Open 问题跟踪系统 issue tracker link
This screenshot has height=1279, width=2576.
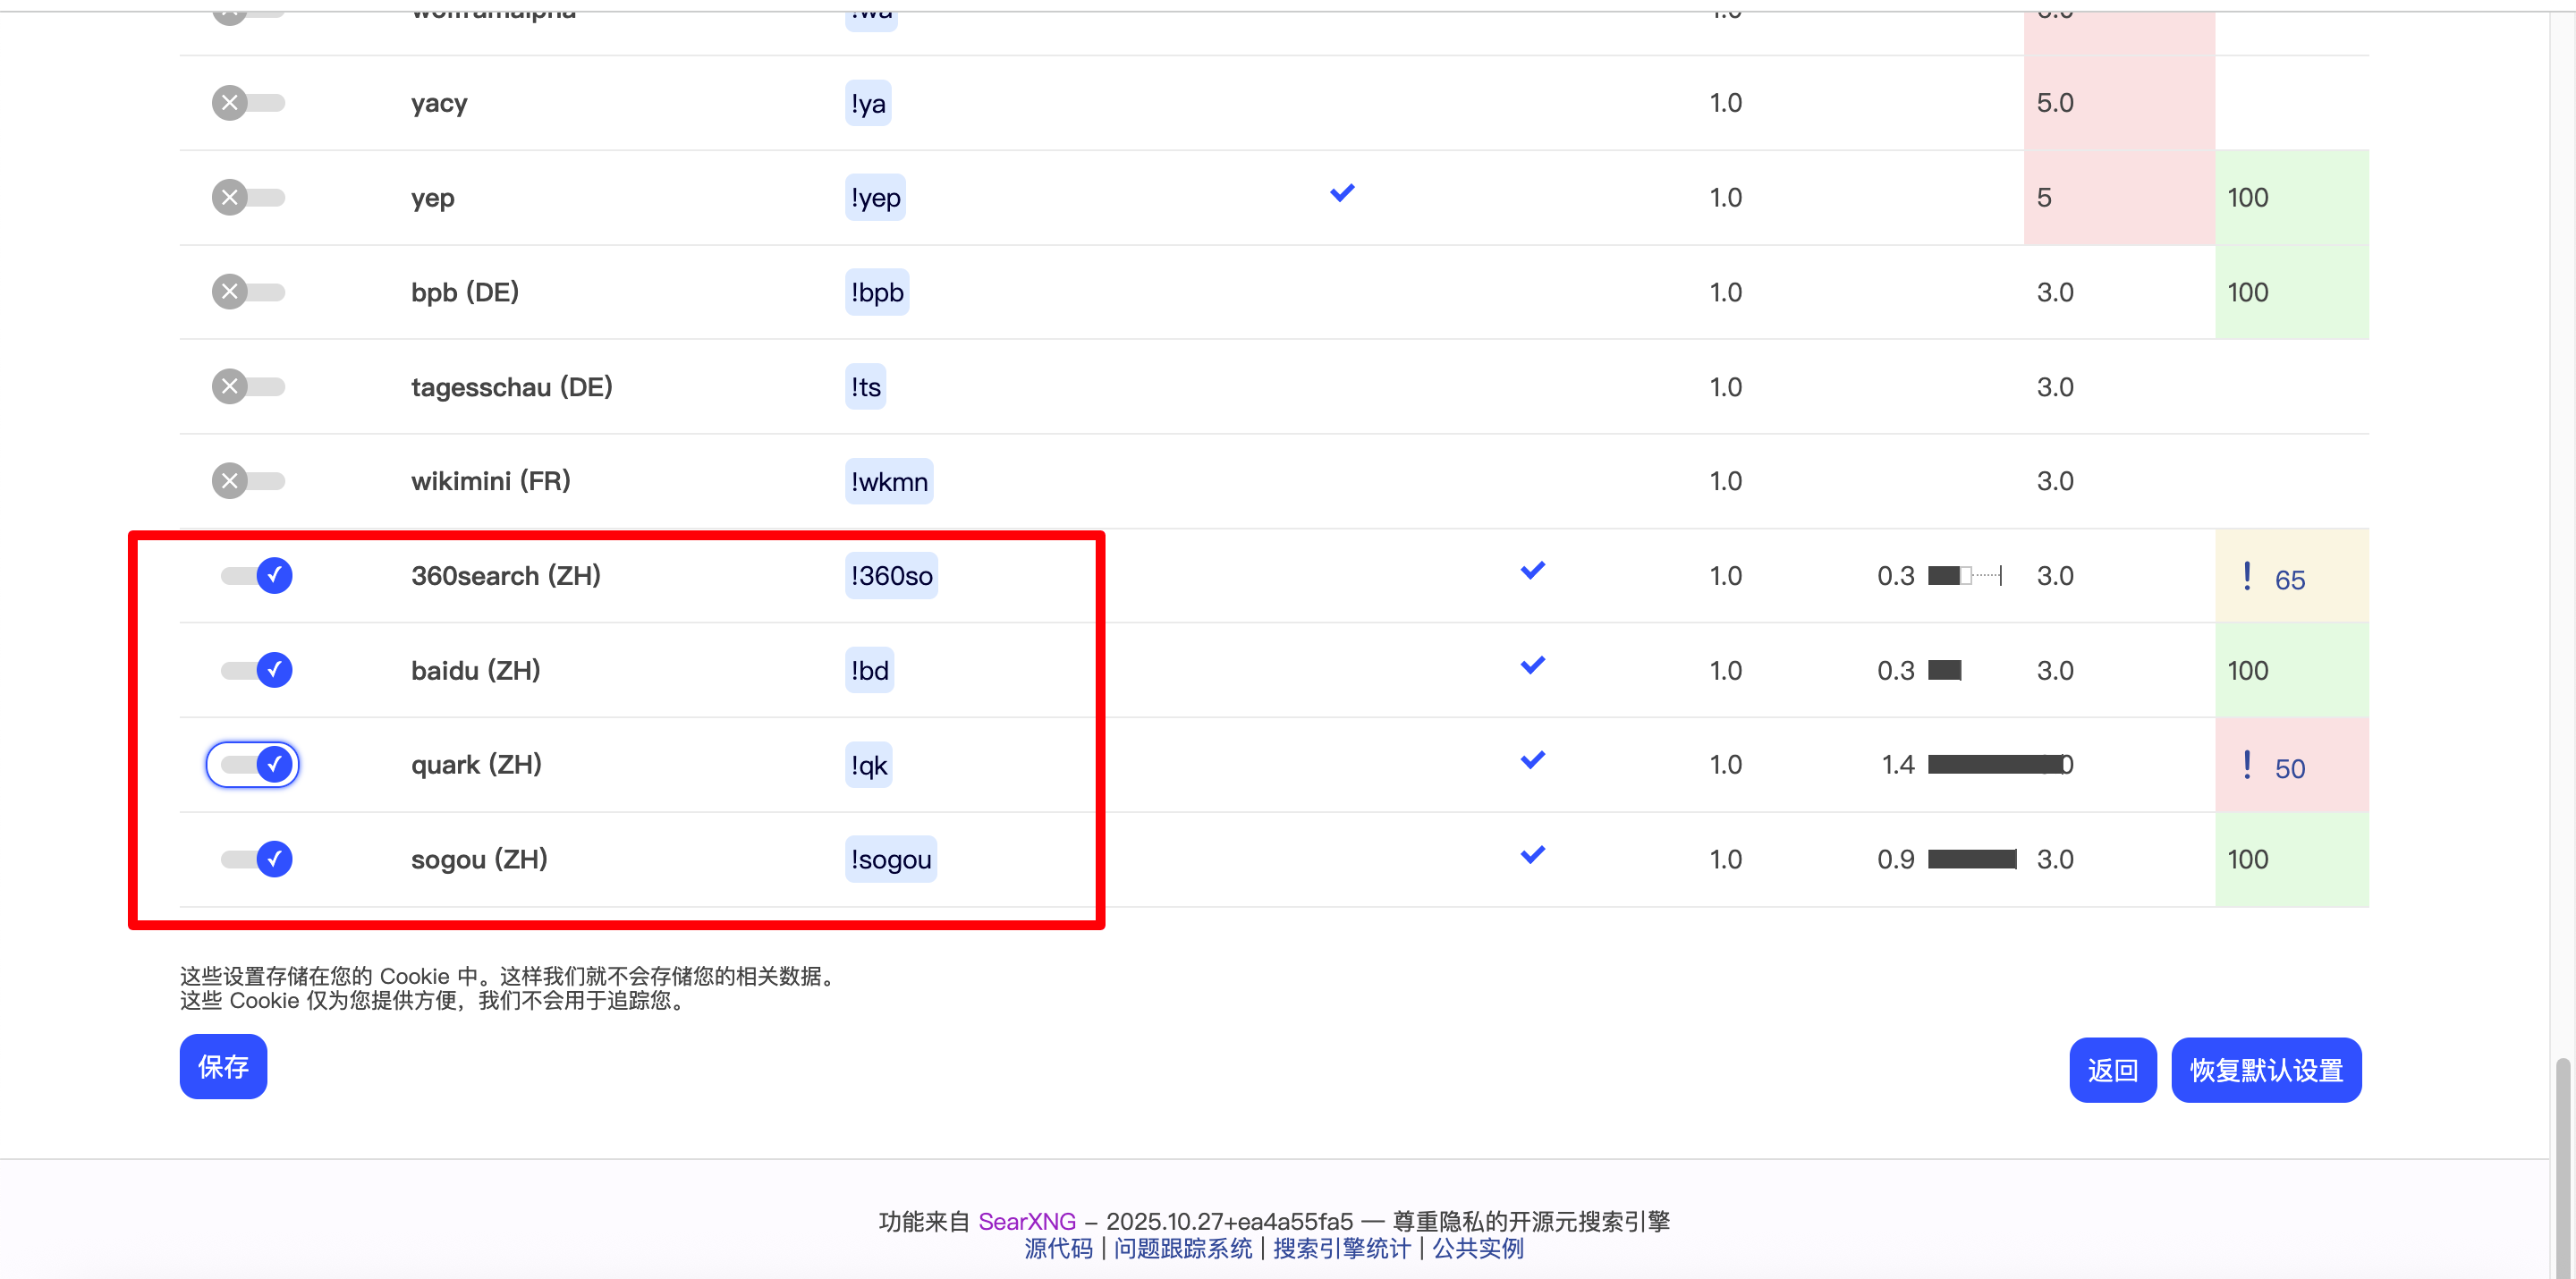pos(1183,1248)
